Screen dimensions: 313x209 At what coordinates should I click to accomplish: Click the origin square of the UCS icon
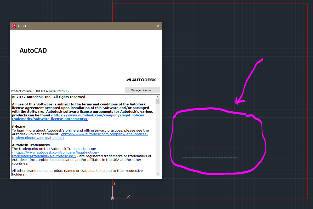(x=113, y=199)
